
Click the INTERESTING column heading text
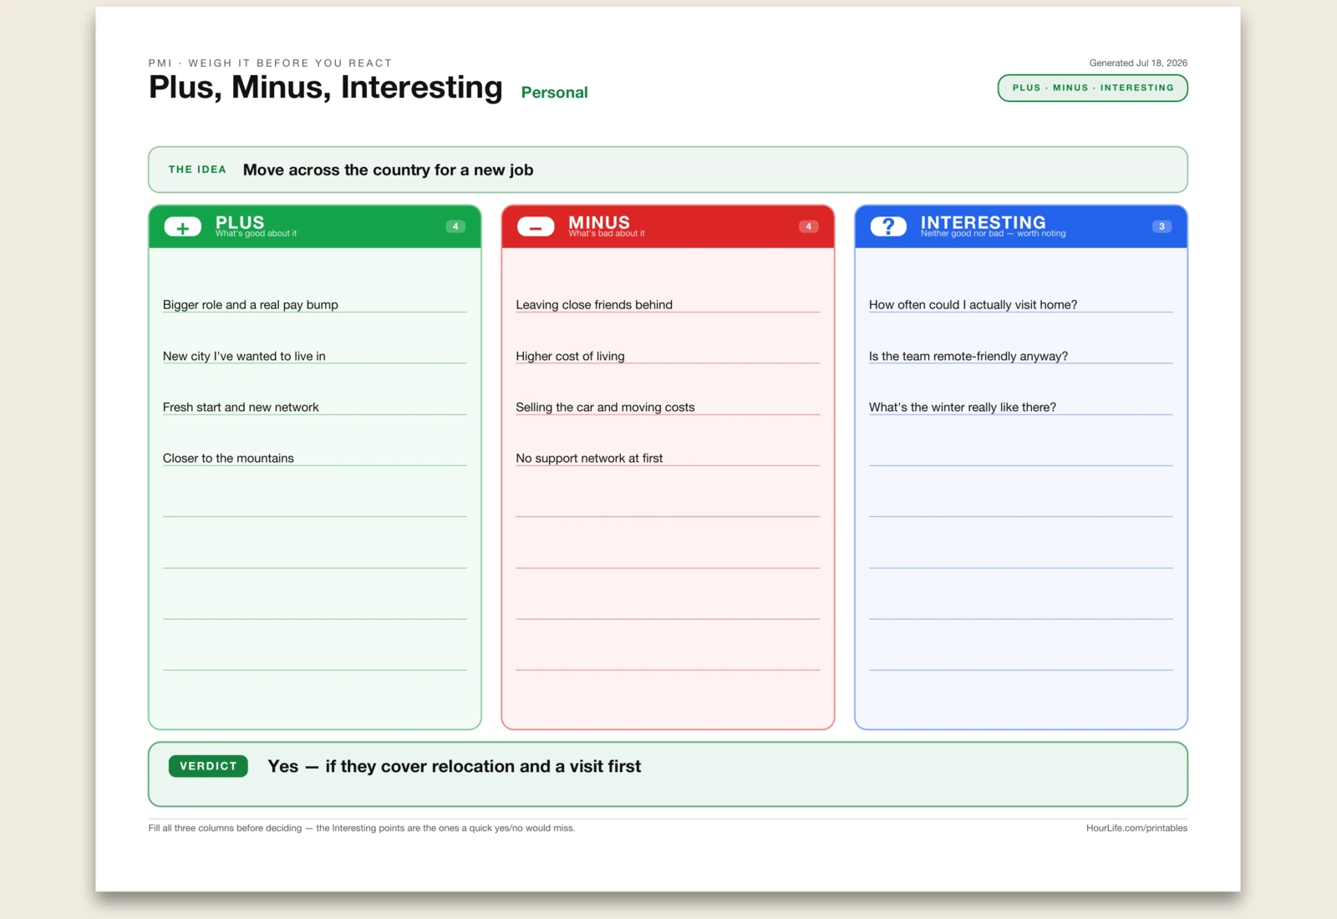pyautogui.click(x=984, y=222)
